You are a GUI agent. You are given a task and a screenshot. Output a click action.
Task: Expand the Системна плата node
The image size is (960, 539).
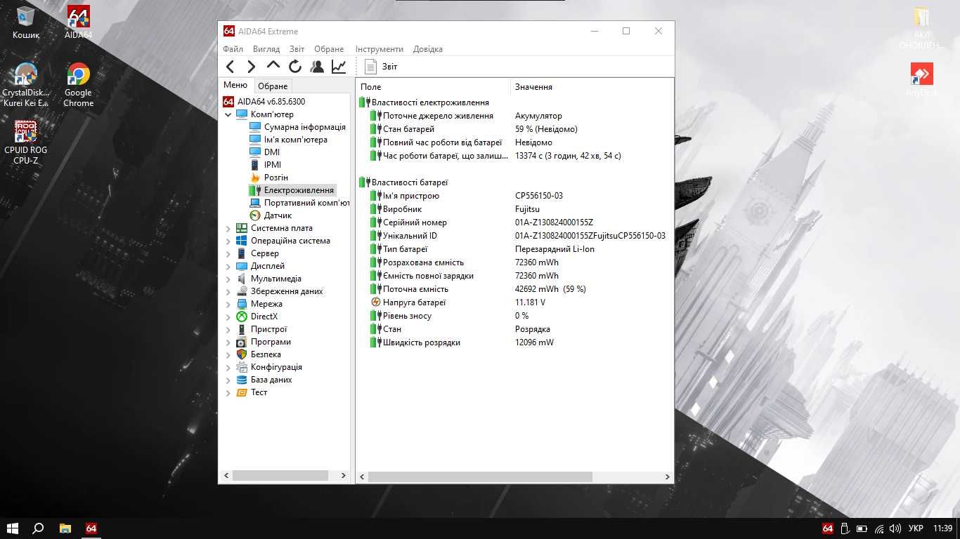[228, 228]
